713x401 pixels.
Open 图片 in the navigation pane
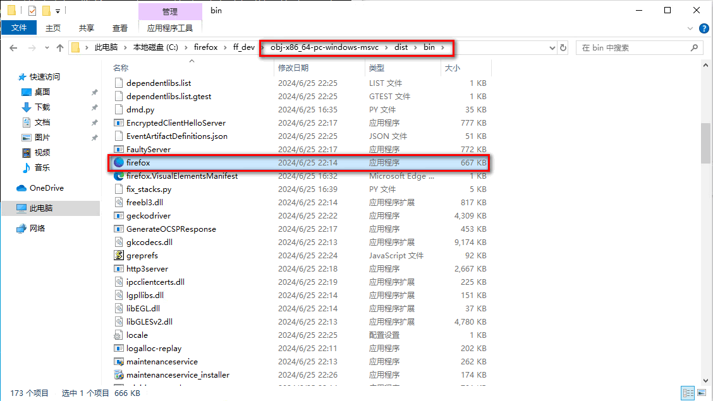pos(42,137)
